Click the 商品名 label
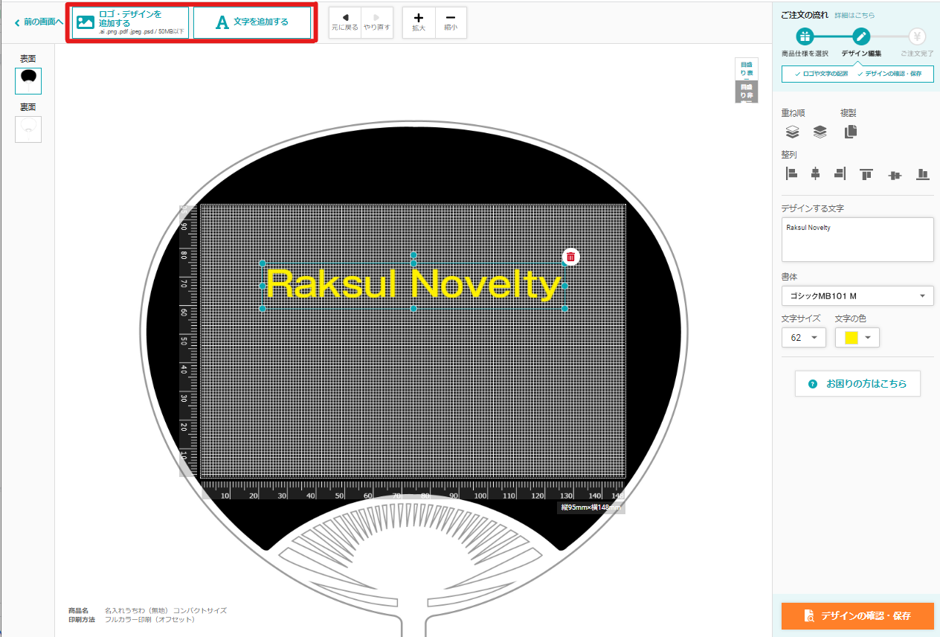Screen dimensions: 940x637 point(78,610)
